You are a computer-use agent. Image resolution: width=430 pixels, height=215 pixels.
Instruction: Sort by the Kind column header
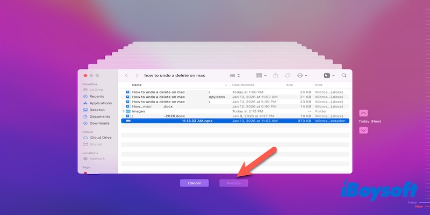point(319,85)
